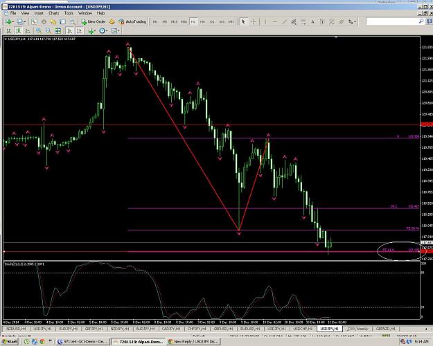Expand the Profiles dropdown arrow
Screen dimensions: 433x346
pyautogui.click(x=24, y=21)
